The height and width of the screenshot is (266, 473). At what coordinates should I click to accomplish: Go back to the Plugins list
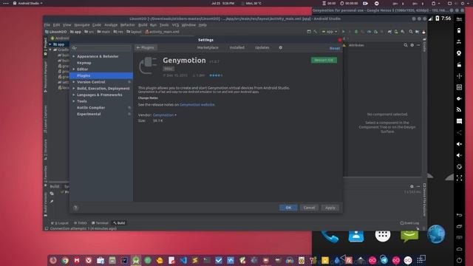click(x=146, y=47)
